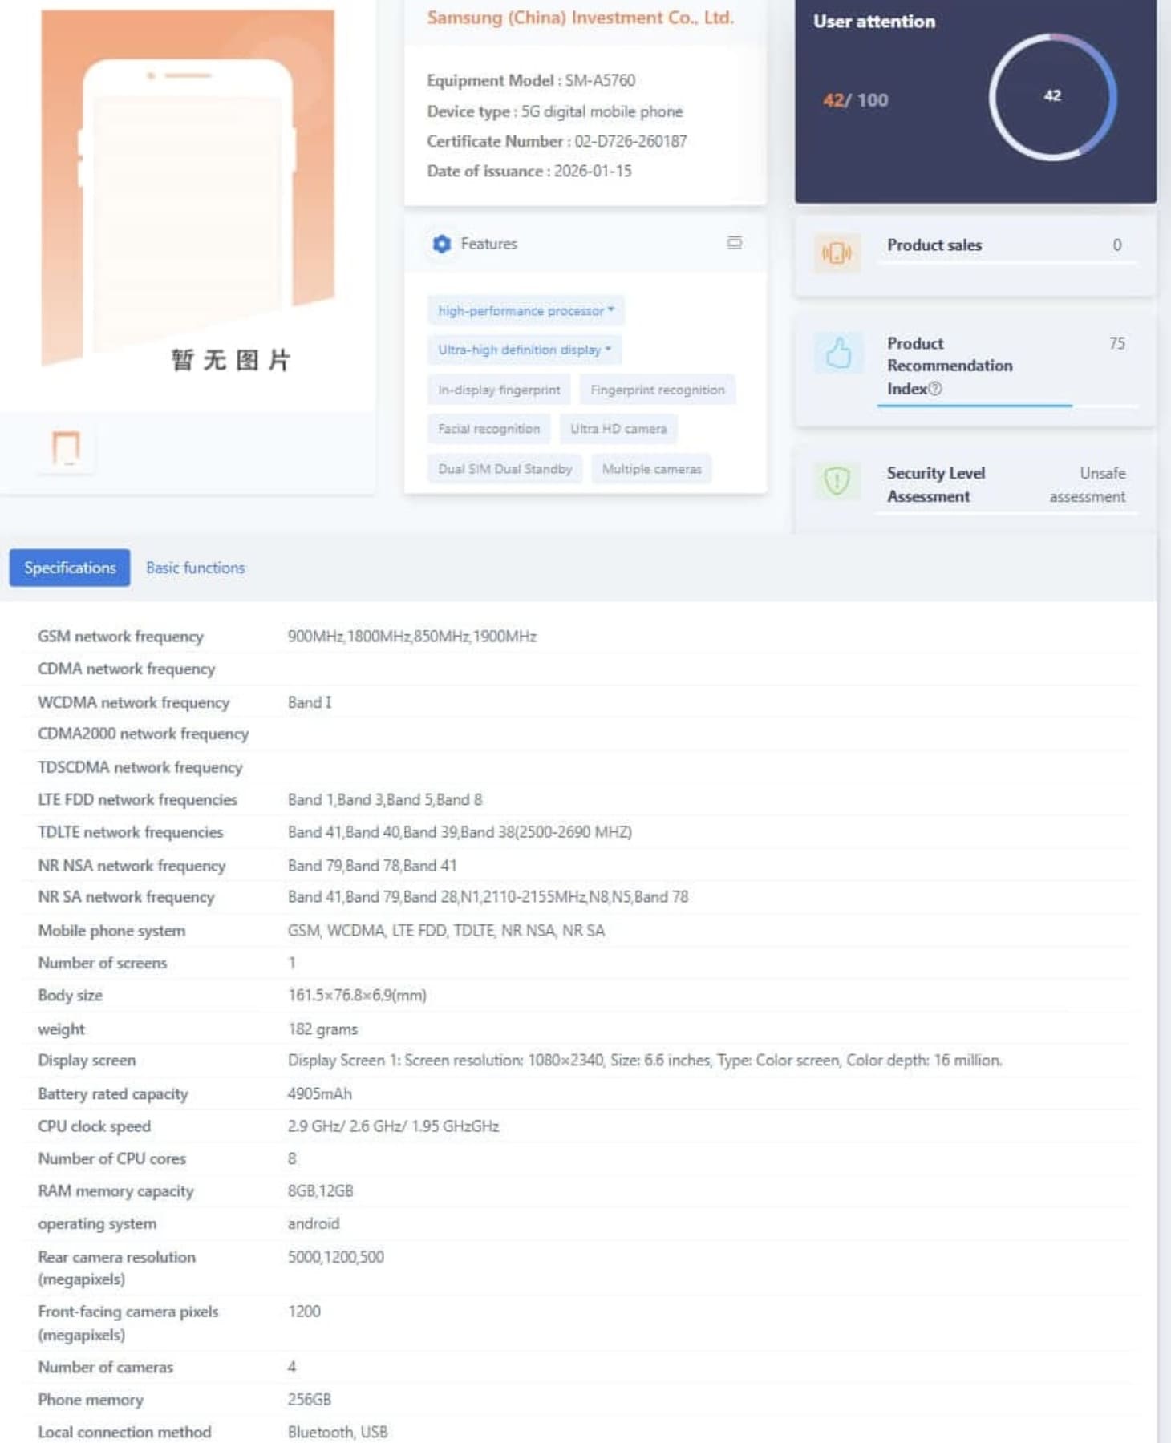This screenshot has height=1443, width=1171.
Task: Click the In-display fingerprint tag
Action: tap(499, 390)
